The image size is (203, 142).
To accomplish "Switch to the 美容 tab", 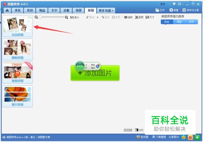I will [x=30, y=11].
